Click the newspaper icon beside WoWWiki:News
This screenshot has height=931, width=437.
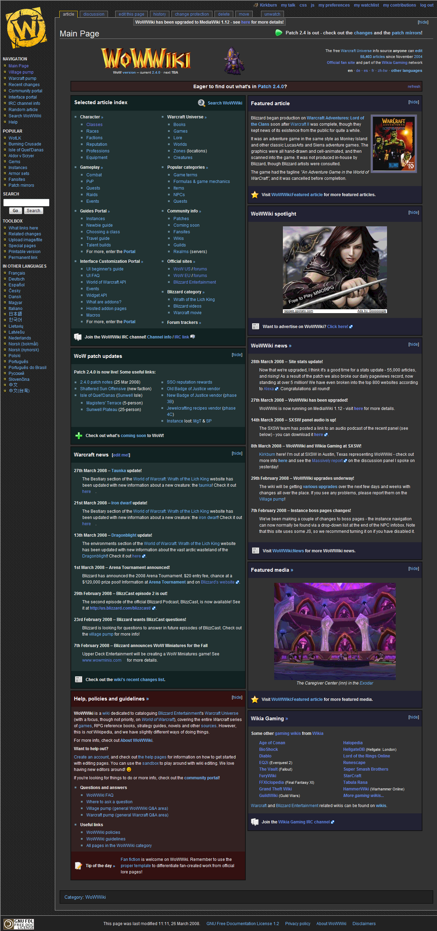(x=255, y=551)
